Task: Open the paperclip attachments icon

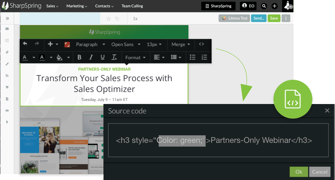Action: pos(7,52)
